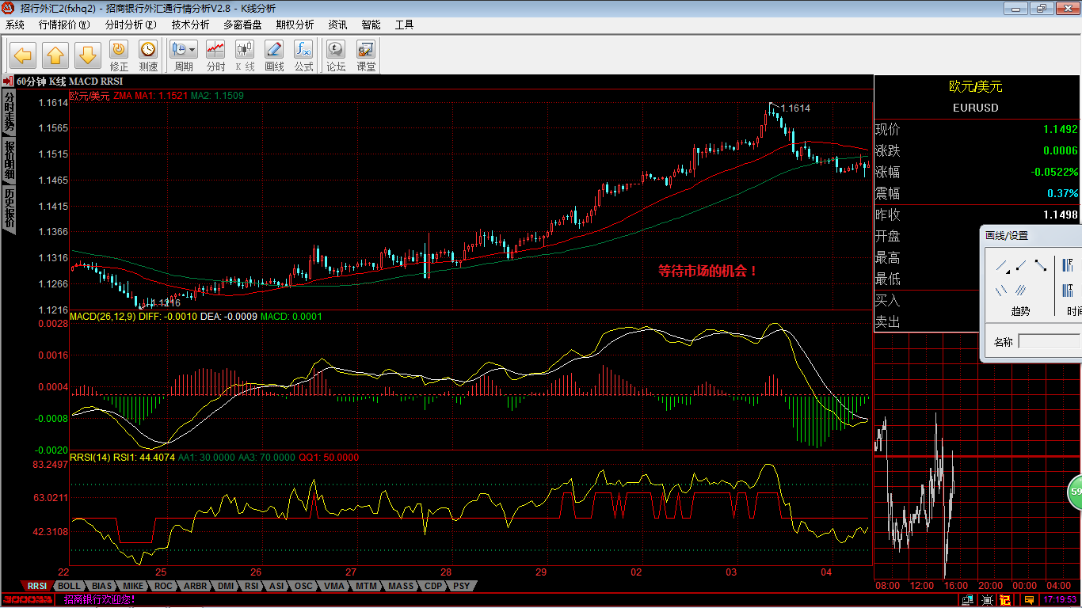Click the yellow up arrow toolbar button
The height and width of the screenshot is (608, 1082).
55,55
